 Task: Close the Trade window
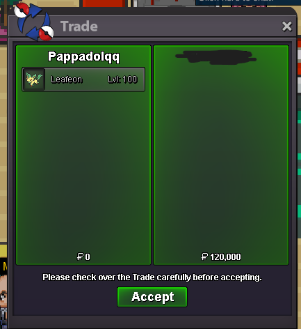[287, 26]
